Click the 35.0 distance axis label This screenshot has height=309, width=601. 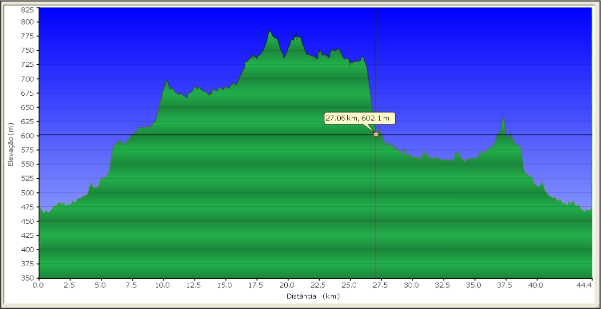[474, 286]
